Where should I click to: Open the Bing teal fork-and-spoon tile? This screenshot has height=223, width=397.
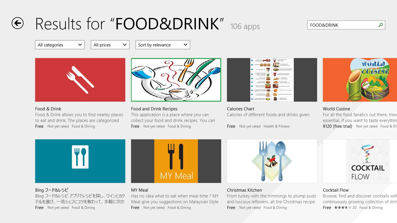[x=80, y=161]
